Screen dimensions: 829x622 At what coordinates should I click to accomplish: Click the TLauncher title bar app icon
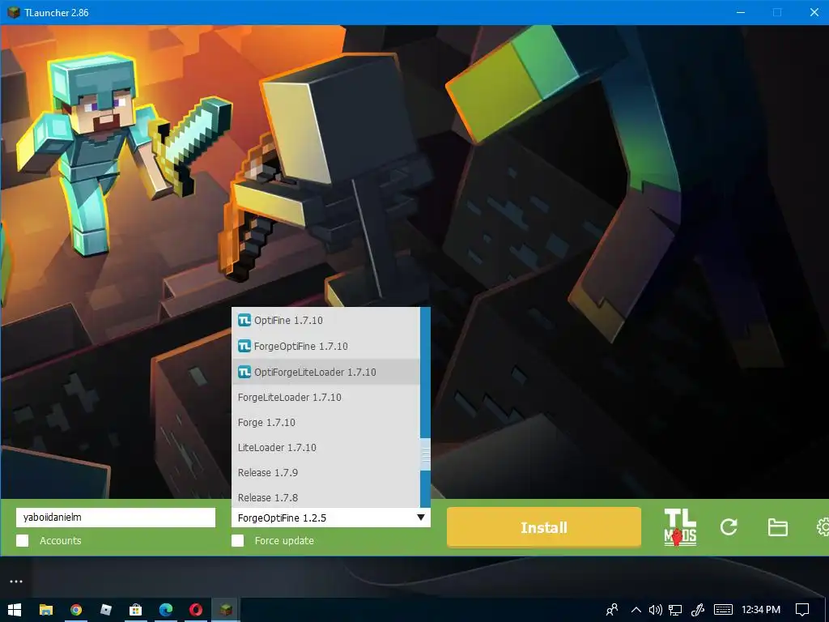tap(13, 12)
